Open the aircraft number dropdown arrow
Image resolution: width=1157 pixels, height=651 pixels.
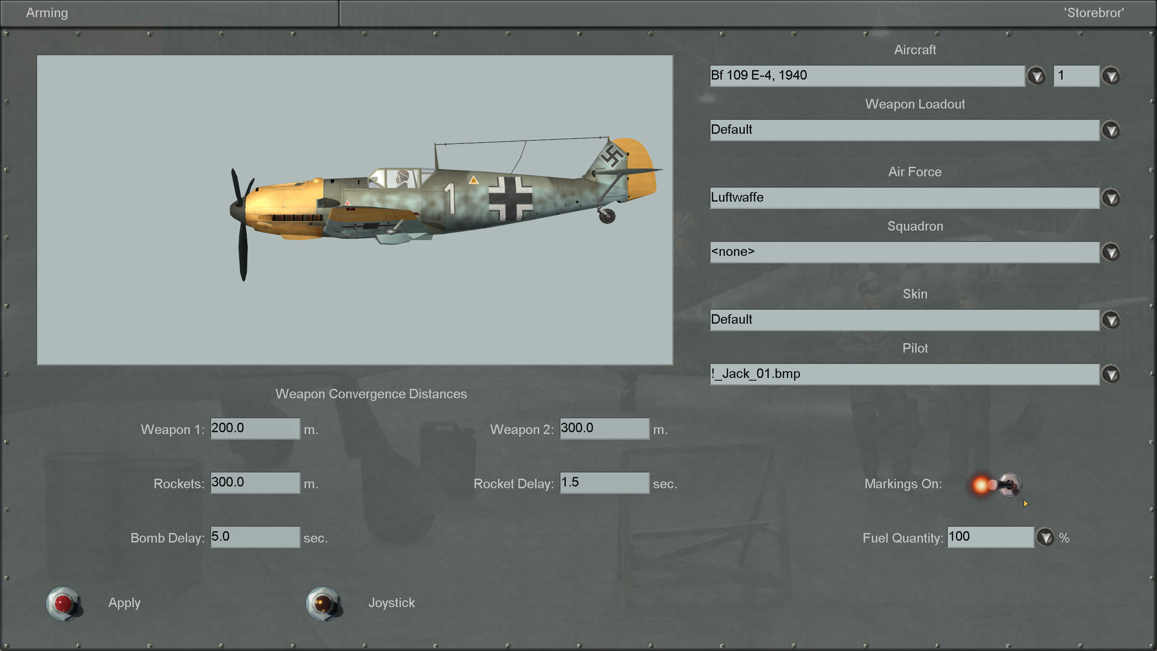click(x=1111, y=75)
